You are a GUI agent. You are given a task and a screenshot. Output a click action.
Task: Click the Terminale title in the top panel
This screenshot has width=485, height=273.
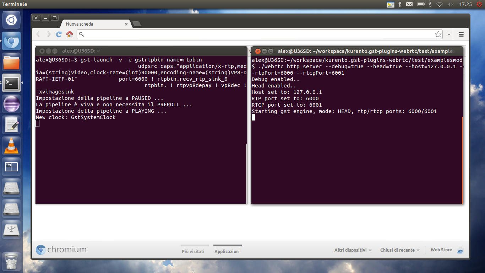point(15,4)
